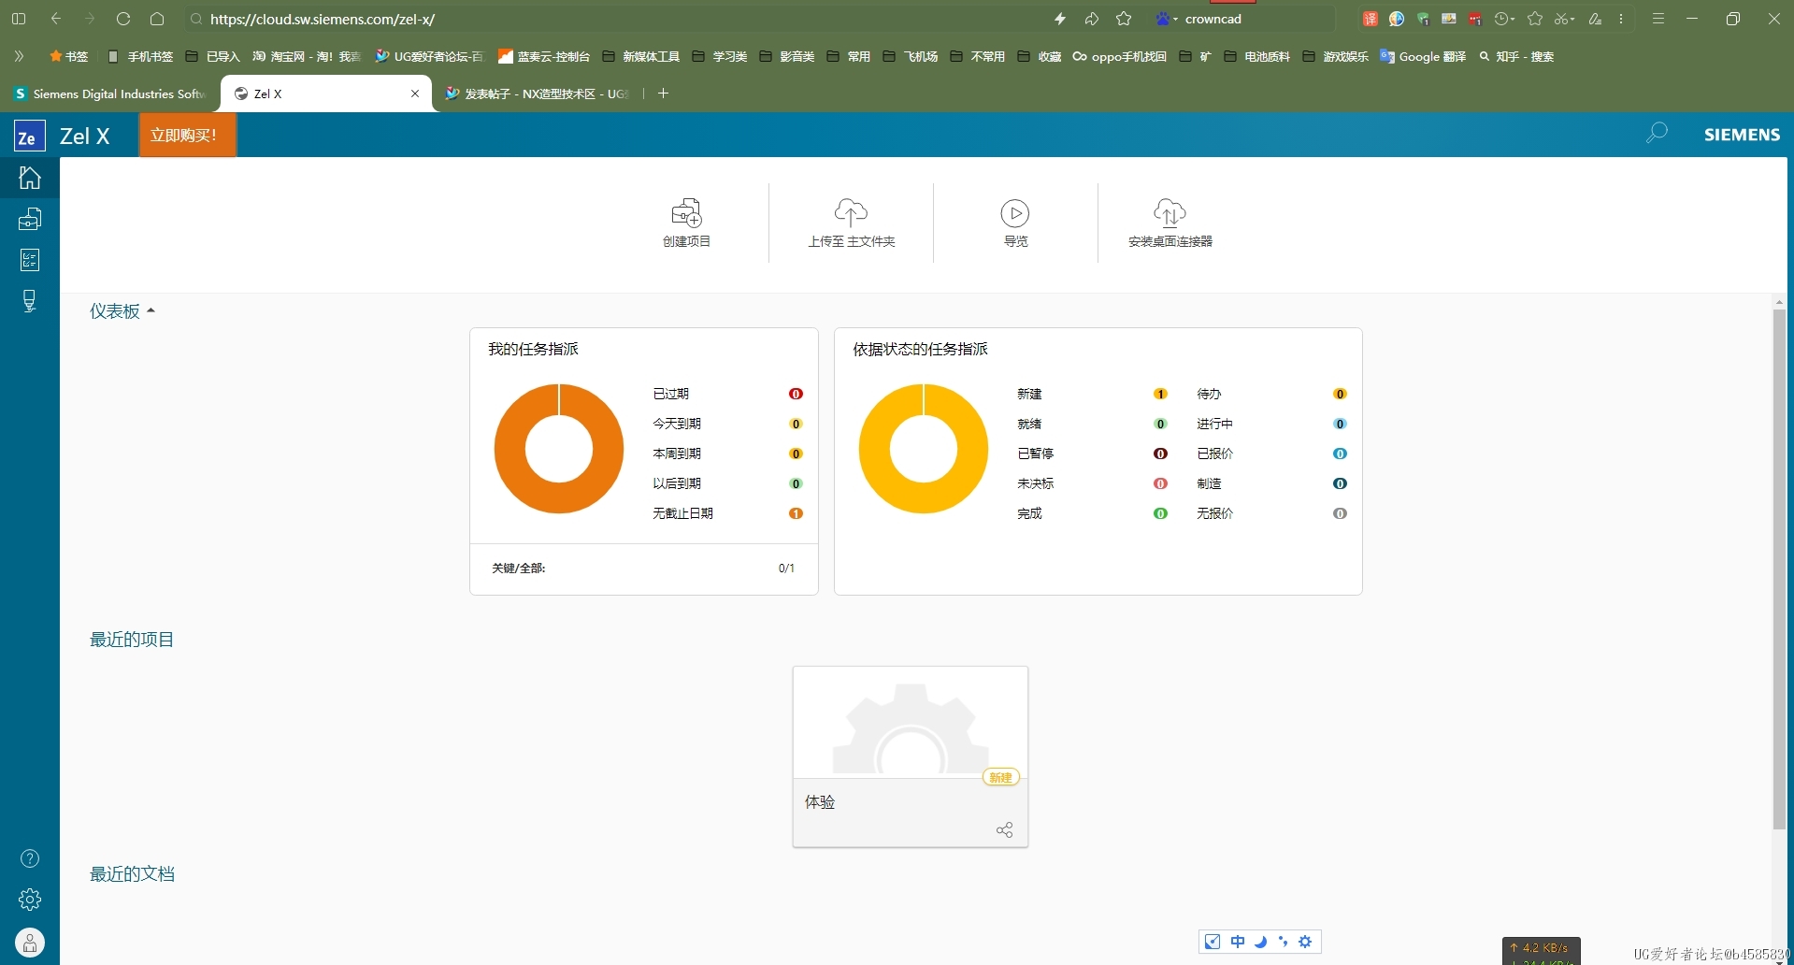1794x965 pixels.
Task: Open the user profile avatar
Action: coord(30,943)
